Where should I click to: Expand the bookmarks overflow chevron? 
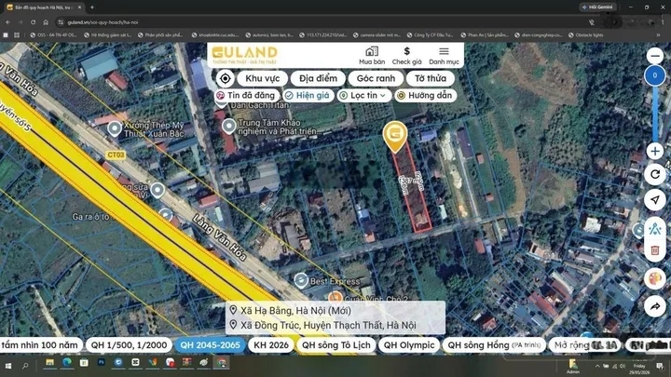point(658,35)
